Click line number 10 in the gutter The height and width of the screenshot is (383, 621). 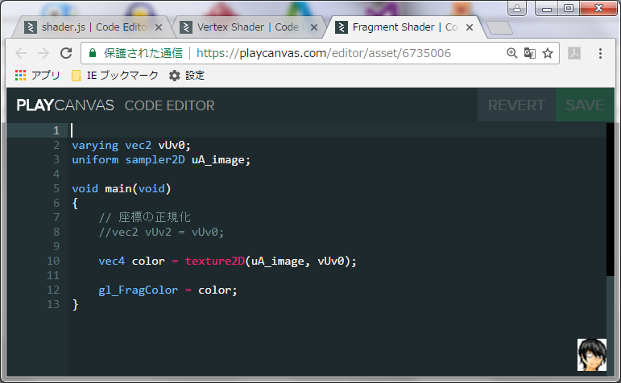[53, 261]
